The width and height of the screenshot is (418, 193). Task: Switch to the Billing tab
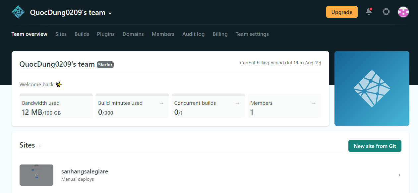pos(220,34)
